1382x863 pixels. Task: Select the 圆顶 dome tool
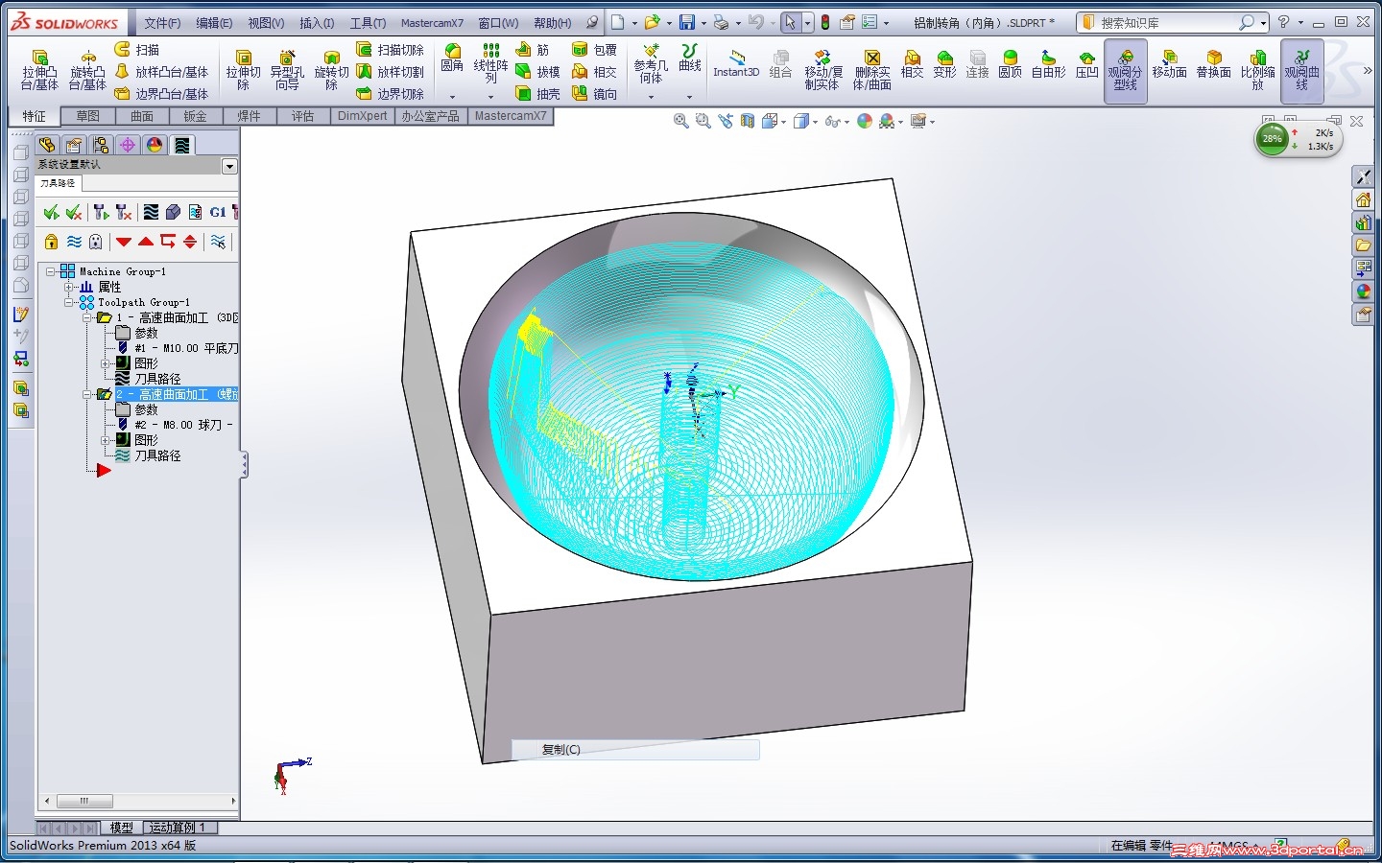pyautogui.click(x=1010, y=64)
